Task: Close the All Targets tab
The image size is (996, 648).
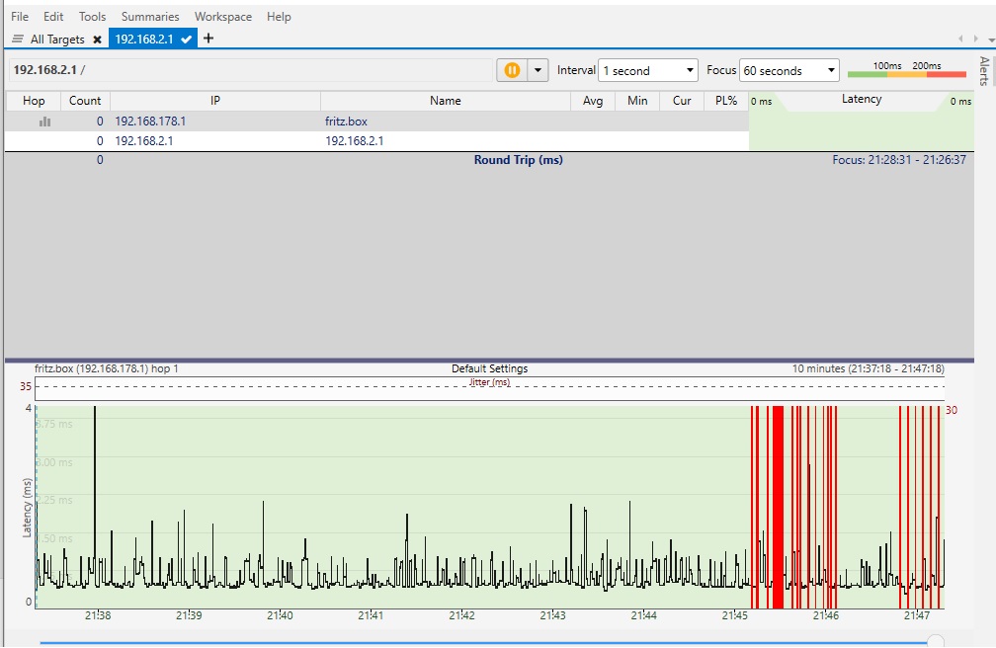Action: [x=97, y=40]
